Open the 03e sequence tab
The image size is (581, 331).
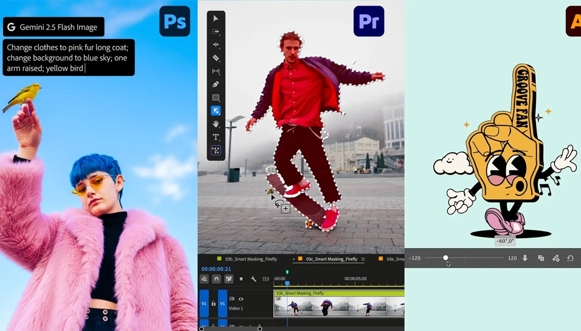(394, 259)
